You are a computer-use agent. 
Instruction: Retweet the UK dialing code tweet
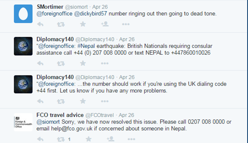(x=61, y=101)
